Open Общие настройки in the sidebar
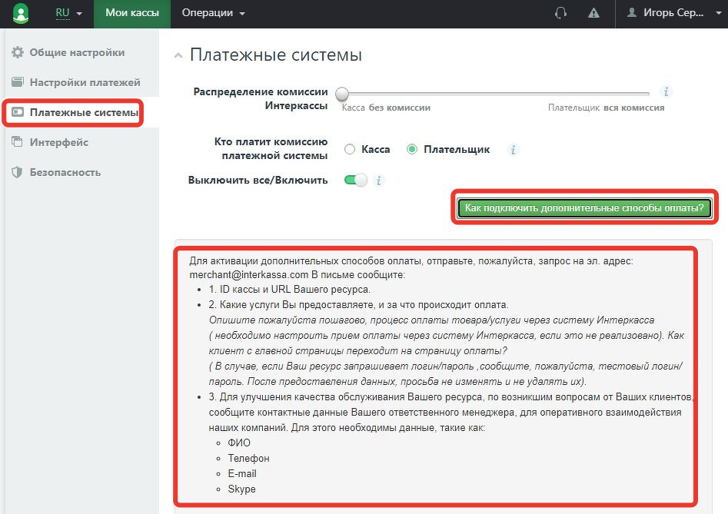This screenshot has width=728, height=514. pyautogui.click(x=77, y=52)
